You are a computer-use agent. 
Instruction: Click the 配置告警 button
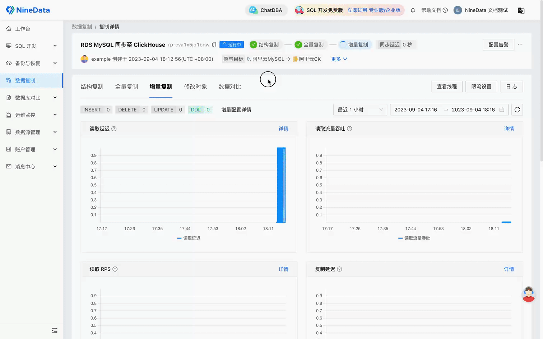tap(498, 45)
